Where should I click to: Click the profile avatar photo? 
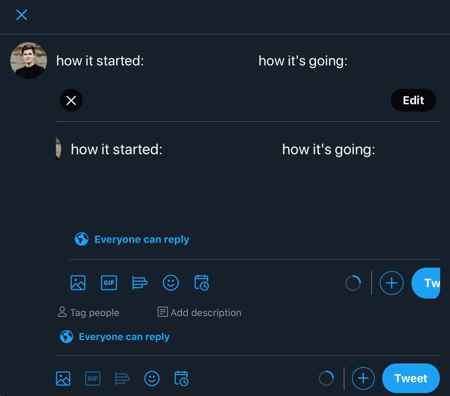click(x=28, y=60)
